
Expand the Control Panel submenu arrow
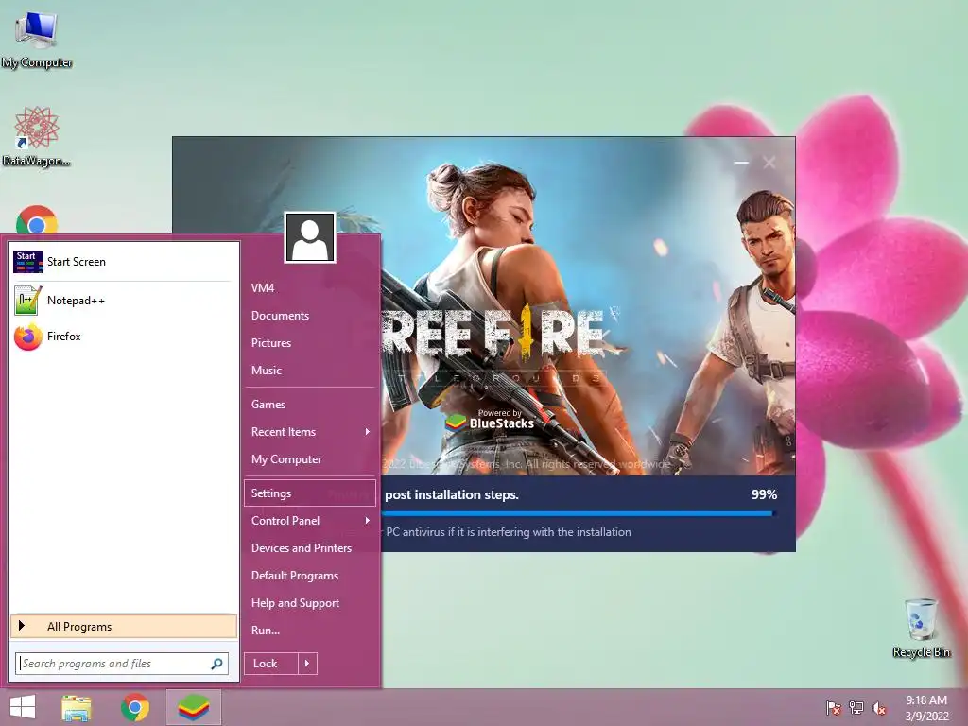(x=368, y=521)
